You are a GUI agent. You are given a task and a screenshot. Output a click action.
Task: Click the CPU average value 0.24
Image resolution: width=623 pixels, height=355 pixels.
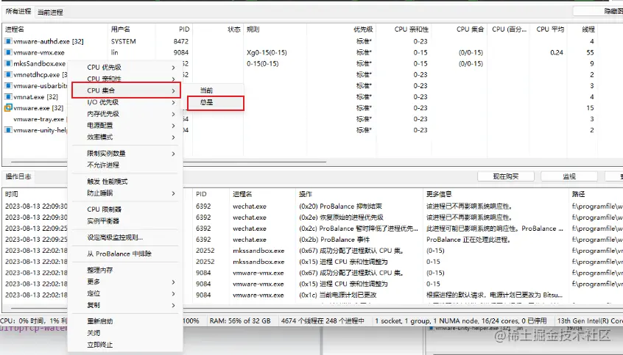pyautogui.click(x=557, y=52)
